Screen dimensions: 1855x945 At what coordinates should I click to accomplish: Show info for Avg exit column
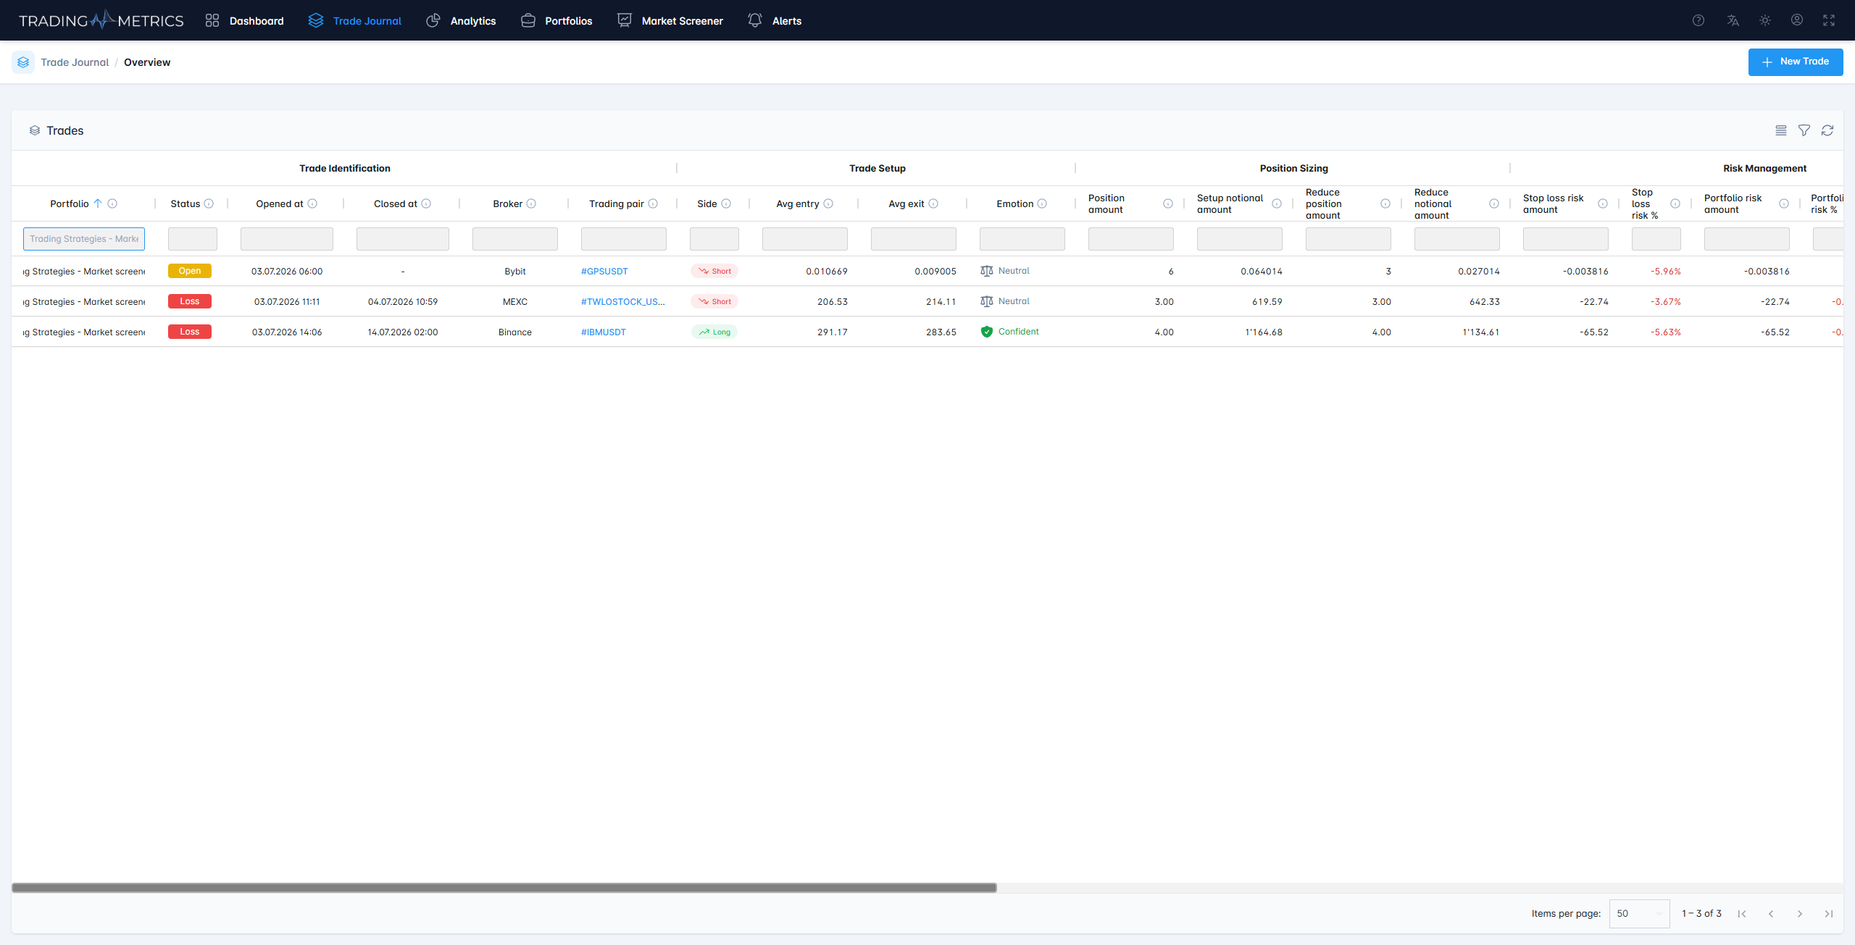point(933,203)
